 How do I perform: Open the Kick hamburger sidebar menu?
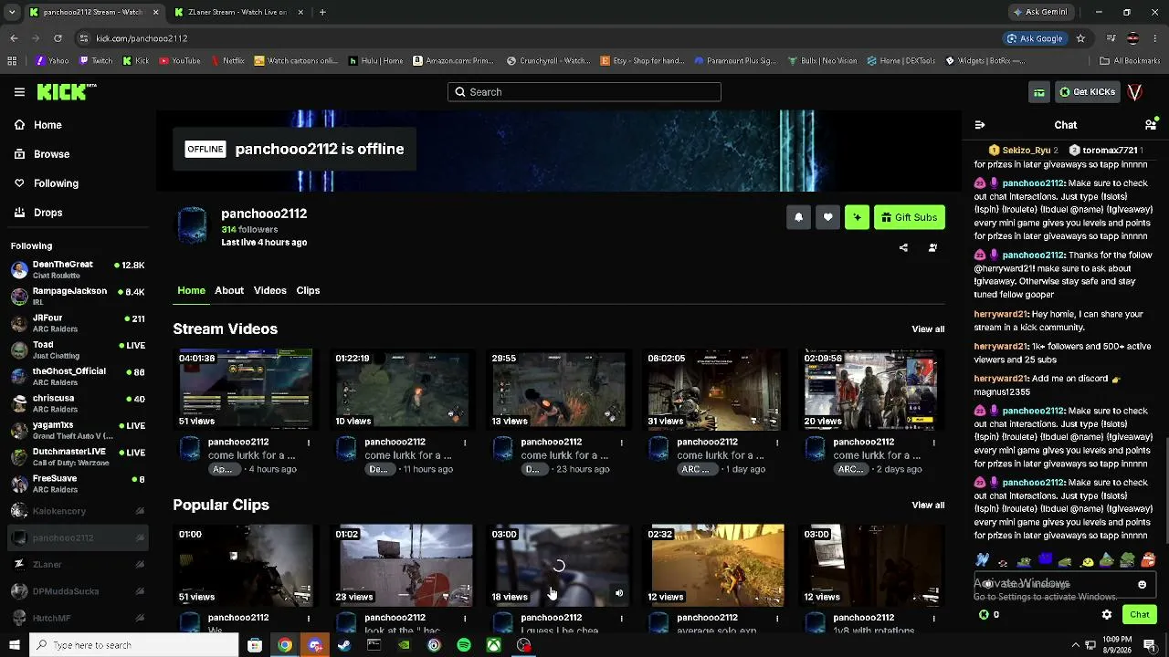(19, 92)
